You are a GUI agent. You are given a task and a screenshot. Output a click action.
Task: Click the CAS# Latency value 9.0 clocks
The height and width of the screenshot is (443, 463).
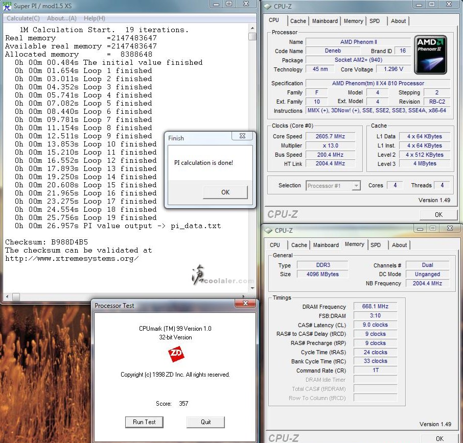pos(375,325)
